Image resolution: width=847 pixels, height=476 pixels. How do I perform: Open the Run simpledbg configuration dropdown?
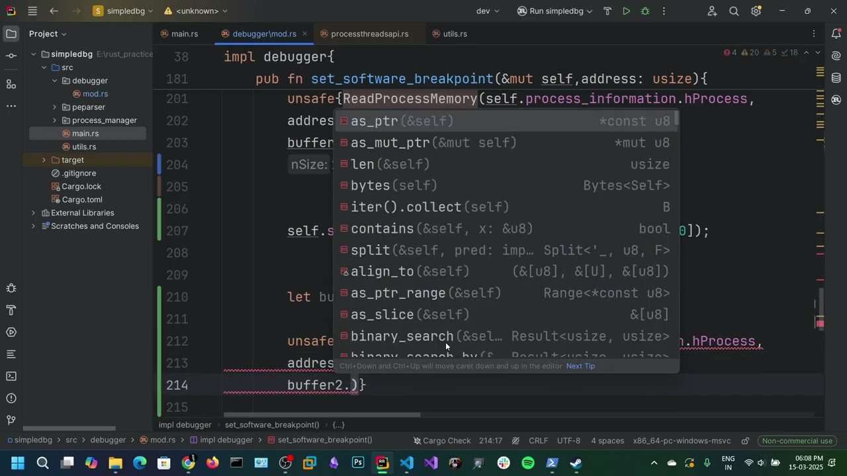pyautogui.click(x=555, y=11)
